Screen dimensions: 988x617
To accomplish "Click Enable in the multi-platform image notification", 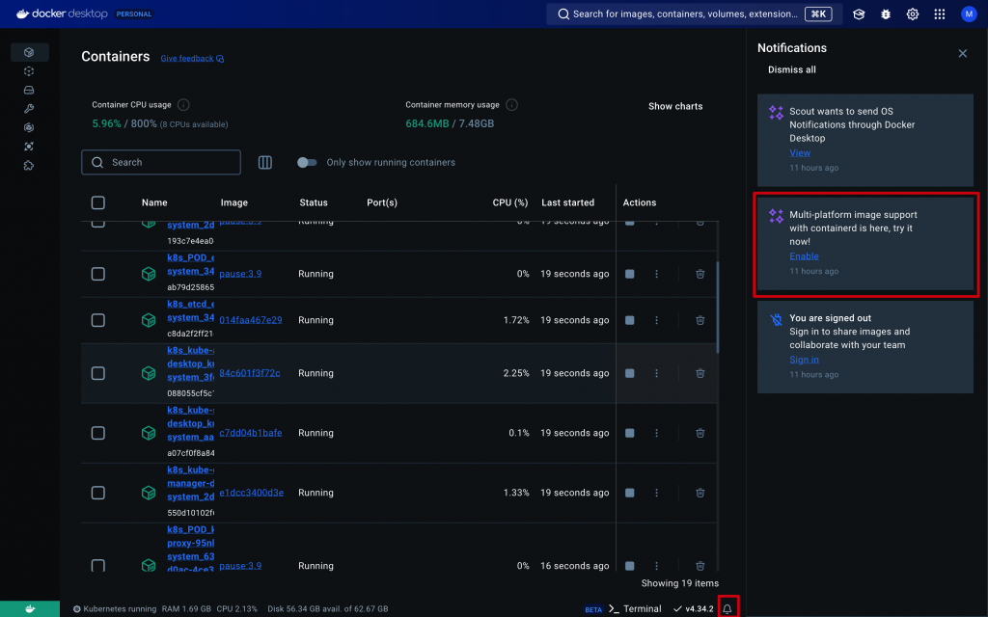I will point(804,256).
